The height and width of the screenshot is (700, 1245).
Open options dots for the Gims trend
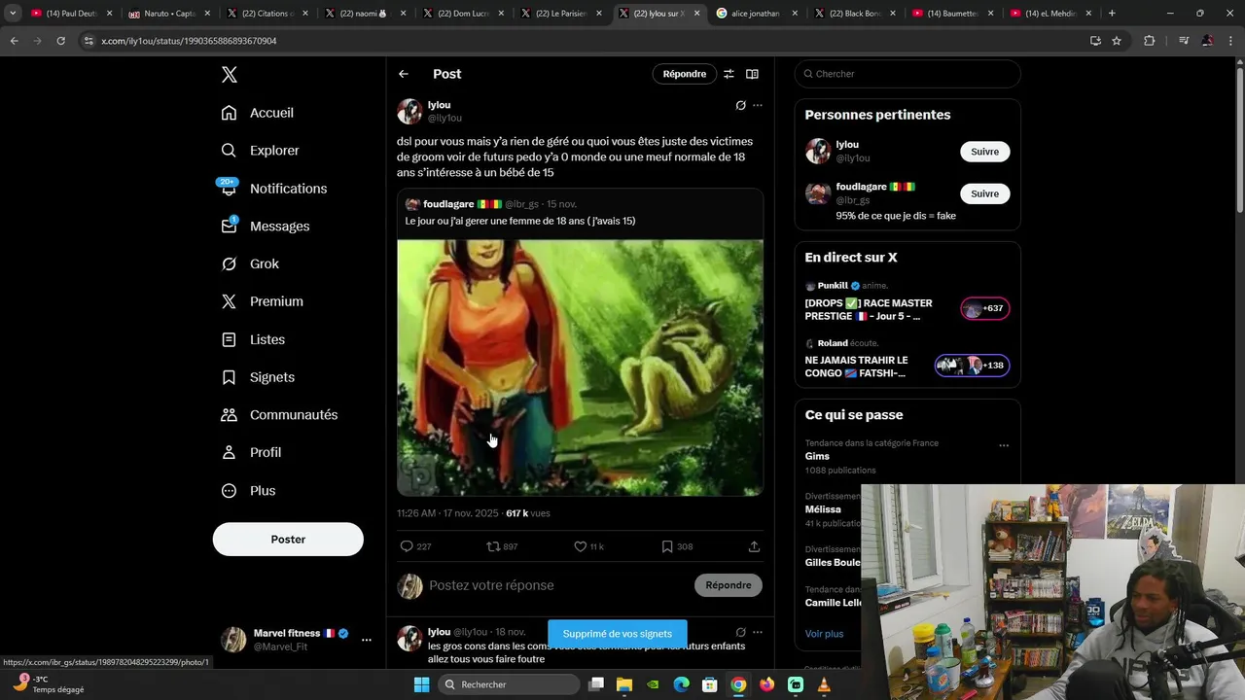(1004, 445)
